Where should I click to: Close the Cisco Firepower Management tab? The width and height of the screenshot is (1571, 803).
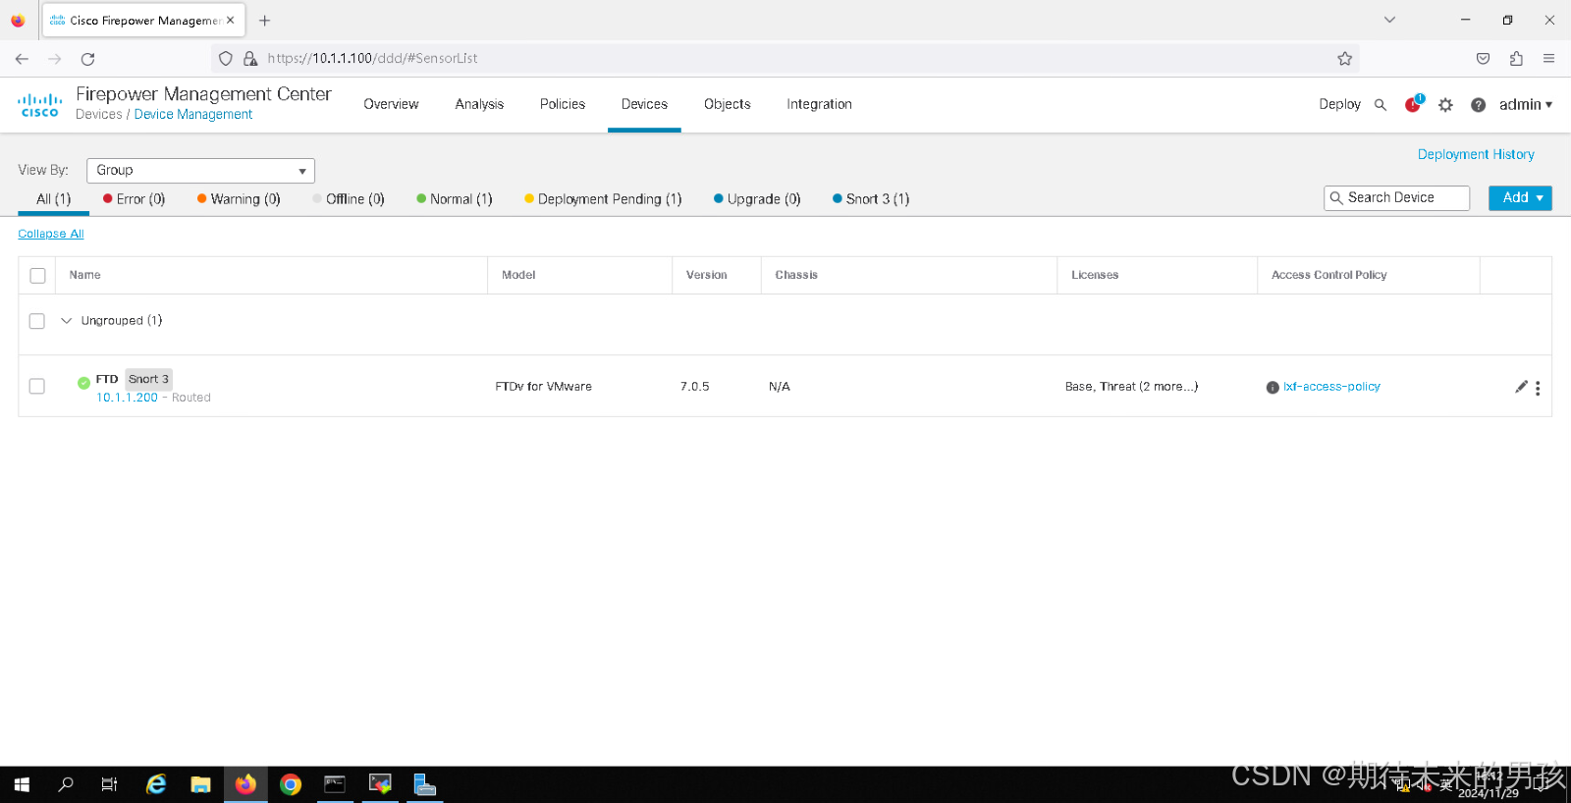230,21
